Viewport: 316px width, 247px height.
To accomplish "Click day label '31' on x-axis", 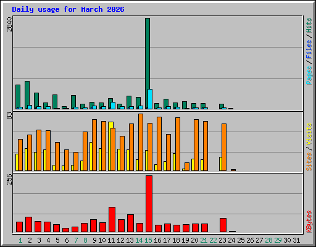I will [296, 240].
